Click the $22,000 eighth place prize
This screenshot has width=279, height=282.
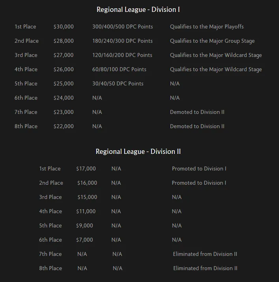[64, 126]
